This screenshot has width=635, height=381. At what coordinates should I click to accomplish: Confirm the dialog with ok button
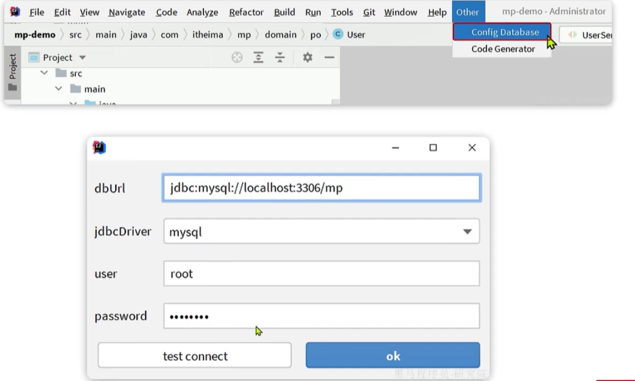tap(392, 356)
